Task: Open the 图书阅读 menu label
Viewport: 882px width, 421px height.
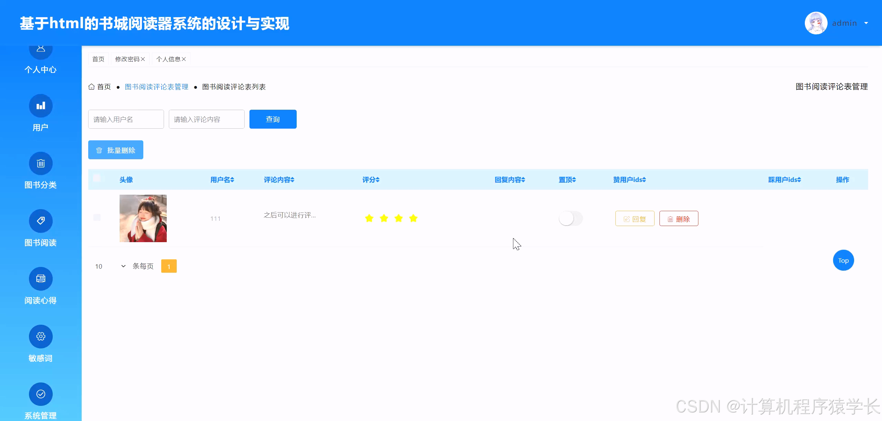Action: tap(41, 243)
